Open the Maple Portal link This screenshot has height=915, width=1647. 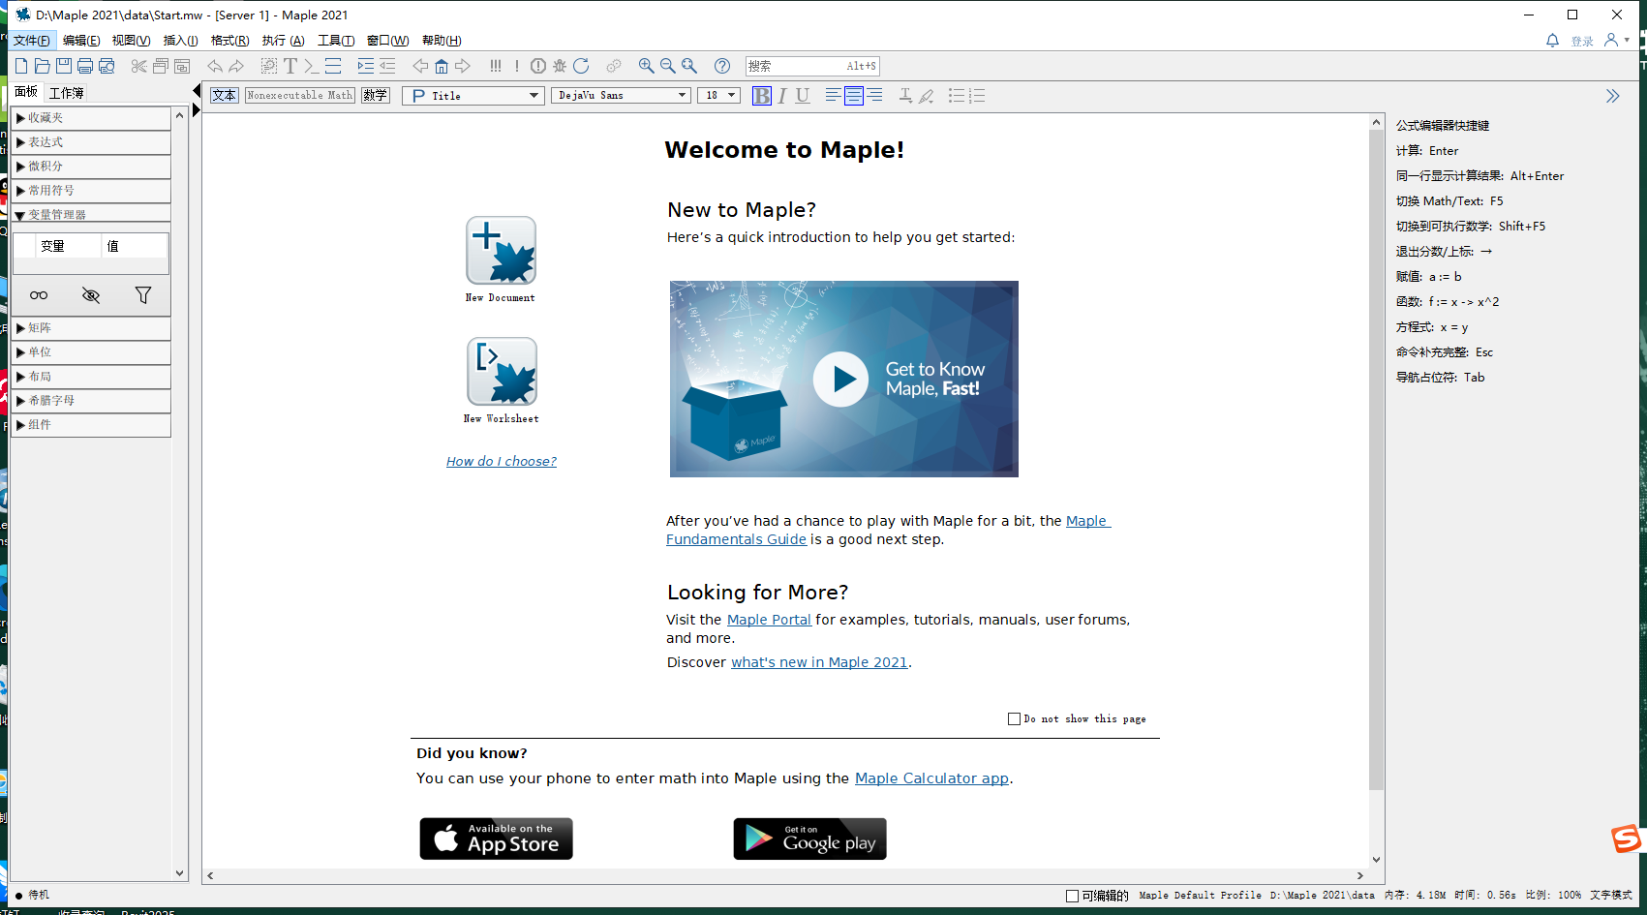(x=769, y=620)
